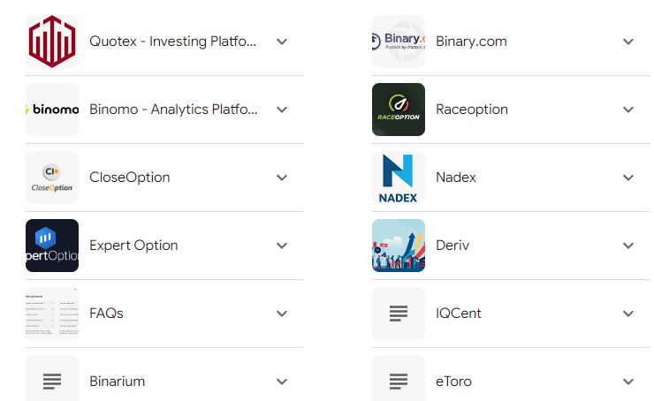The width and height of the screenshot is (654, 401).
Task: Click the CloseOption logo icon
Action: tap(52, 178)
